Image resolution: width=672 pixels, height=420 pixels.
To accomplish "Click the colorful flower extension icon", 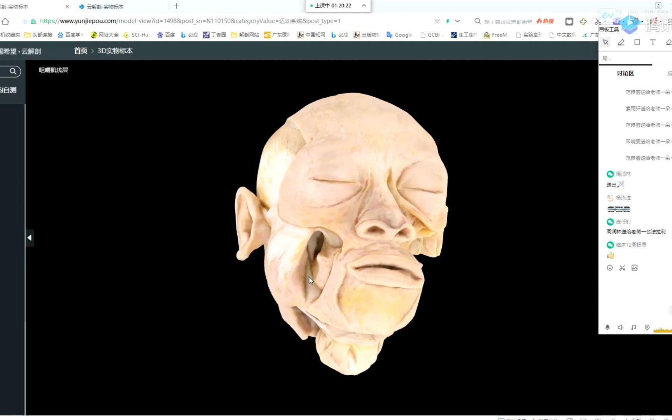I will tap(583, 21).
